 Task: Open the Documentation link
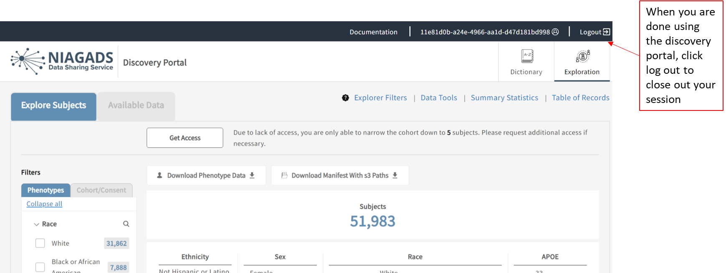click(x=373, y=32)
